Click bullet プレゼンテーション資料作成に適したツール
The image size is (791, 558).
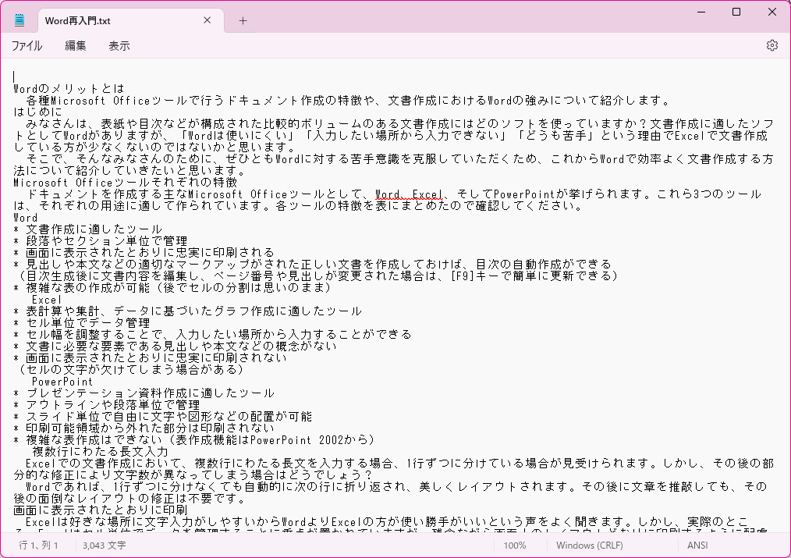144,393
